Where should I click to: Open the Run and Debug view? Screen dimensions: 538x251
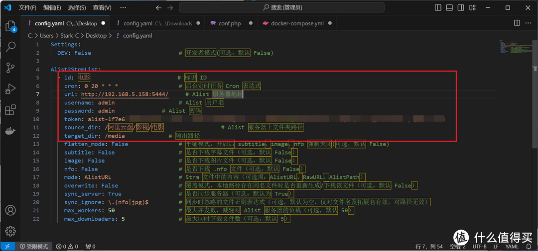pyautogui.click(x=10, y=89)
